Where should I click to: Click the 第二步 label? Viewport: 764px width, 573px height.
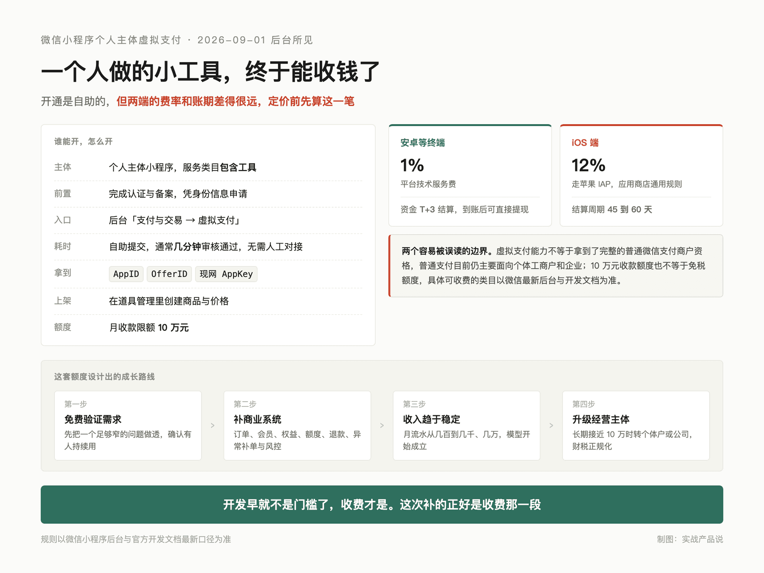coord(245,404)
